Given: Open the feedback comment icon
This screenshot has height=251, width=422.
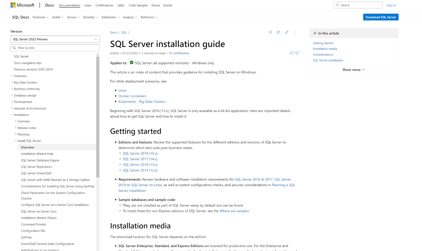Looking at the screenshot, I should click(x=278, y=32).
